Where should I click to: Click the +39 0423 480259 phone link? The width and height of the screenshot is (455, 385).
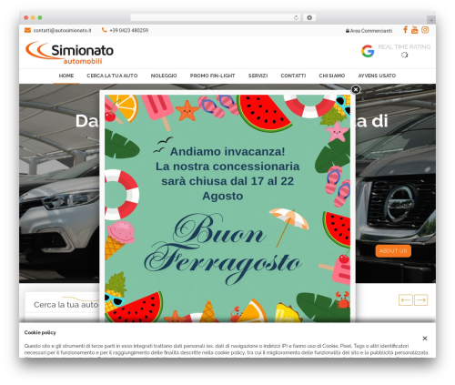coord(128,30)
